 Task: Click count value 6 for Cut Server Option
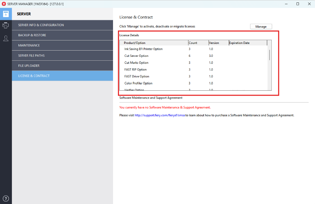189,56
